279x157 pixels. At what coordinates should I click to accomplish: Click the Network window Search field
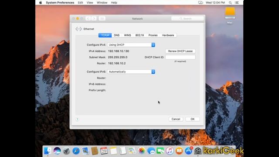187,18
